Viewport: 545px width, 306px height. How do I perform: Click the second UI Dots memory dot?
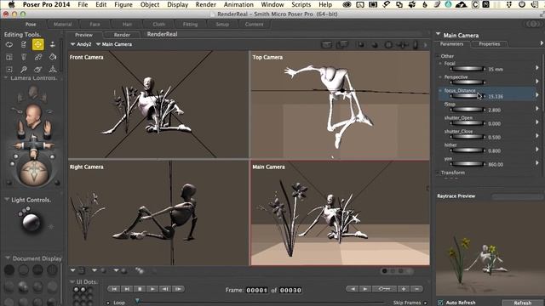[83, 290]
